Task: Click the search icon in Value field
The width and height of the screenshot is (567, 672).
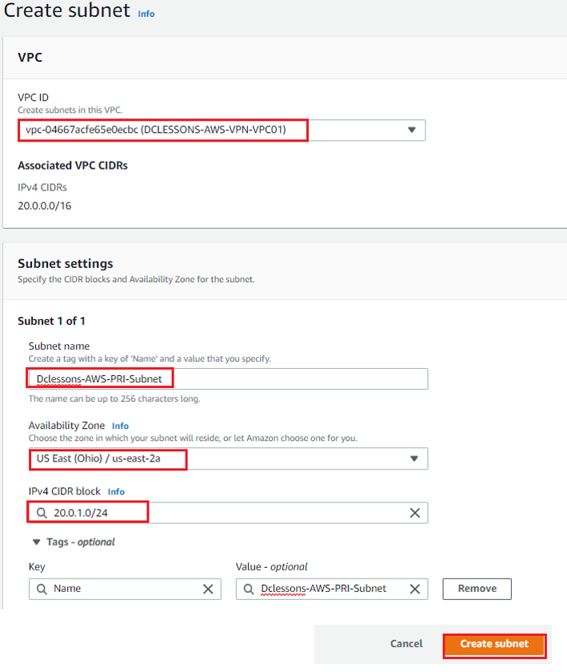Action: click(x=249, y=589)
